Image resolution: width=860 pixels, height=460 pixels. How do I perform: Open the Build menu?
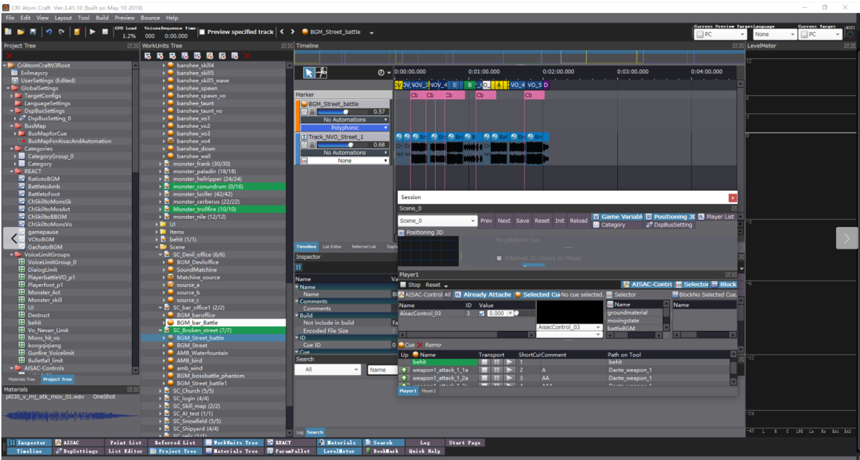click(102, 18)
